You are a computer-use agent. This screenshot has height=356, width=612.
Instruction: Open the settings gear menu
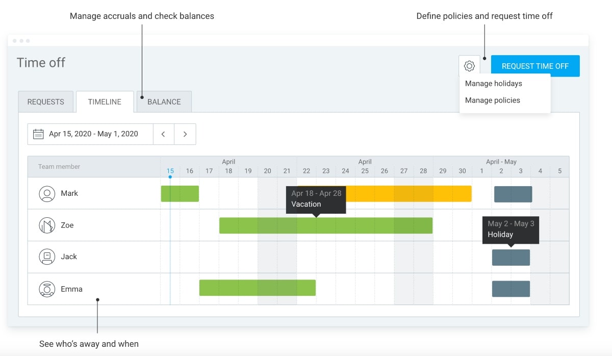click(469, 66)
